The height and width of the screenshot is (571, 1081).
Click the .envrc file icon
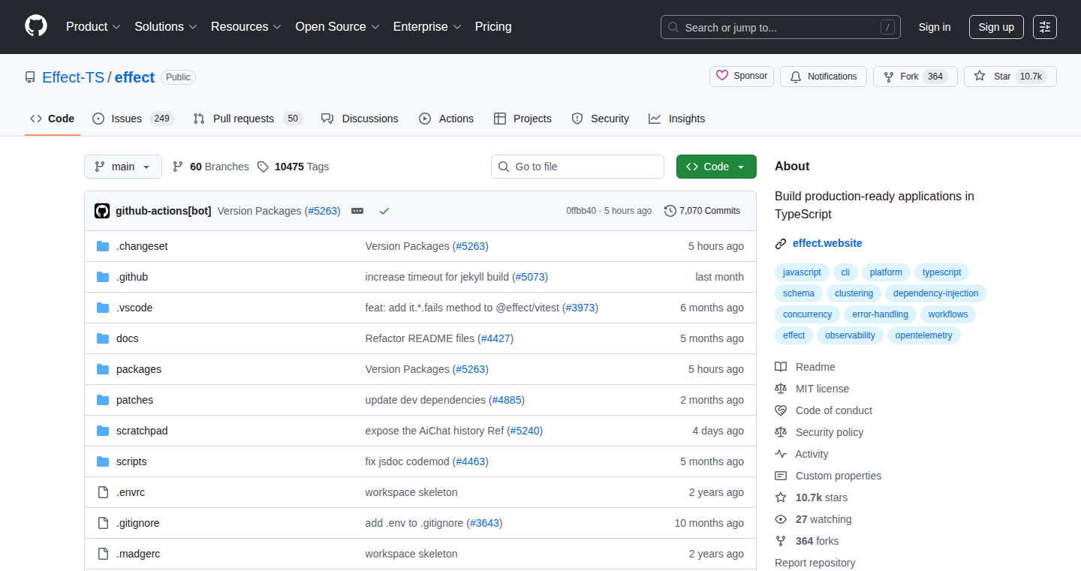pos(103,492)
